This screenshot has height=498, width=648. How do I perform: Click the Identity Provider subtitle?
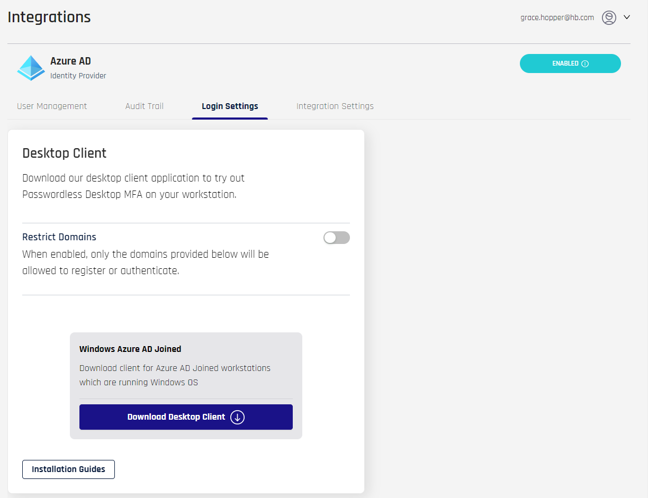tap(78, 76)
